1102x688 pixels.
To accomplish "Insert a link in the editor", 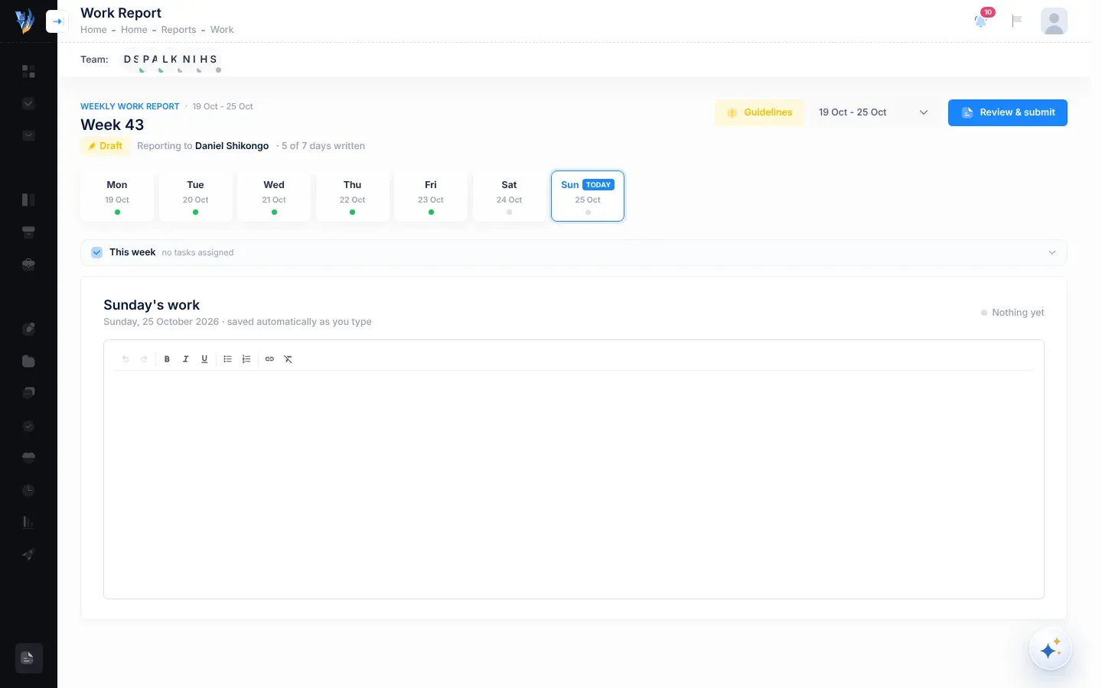I will click(x=269, y=359).
